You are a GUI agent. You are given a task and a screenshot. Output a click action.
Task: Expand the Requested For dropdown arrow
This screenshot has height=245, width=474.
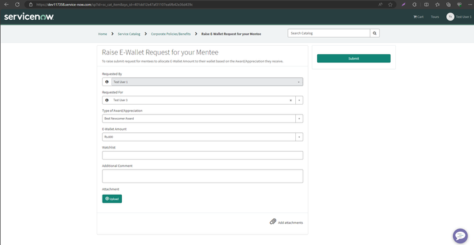(x=299, y=101)
